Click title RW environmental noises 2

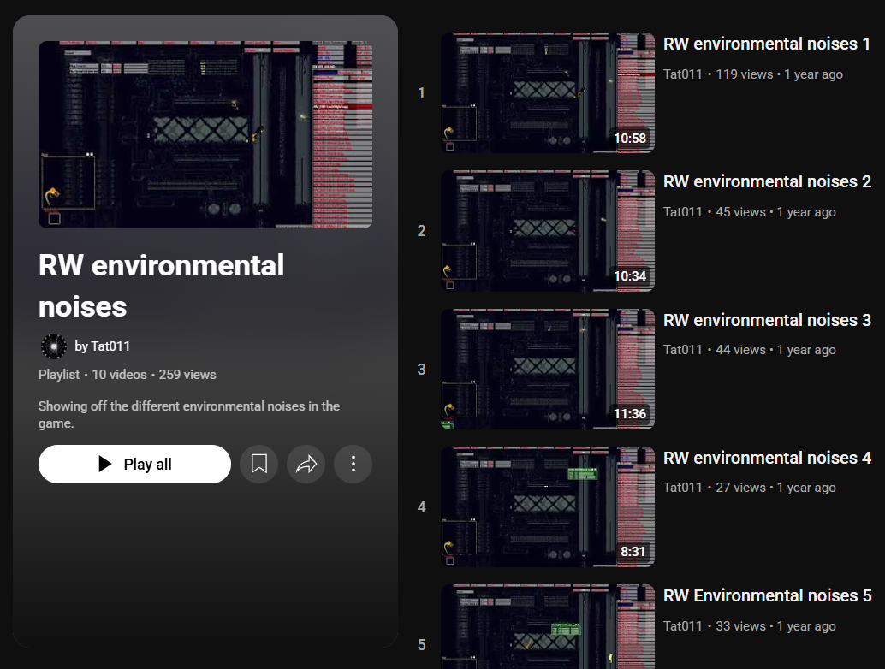767,181
